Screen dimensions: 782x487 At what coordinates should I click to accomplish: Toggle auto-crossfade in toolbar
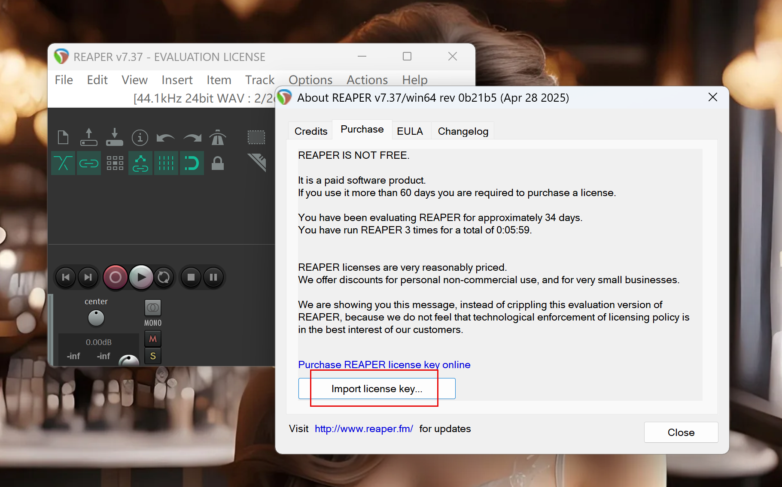[x=63, y=163]
